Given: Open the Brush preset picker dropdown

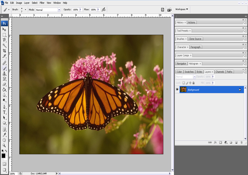Looking at the screenshot, I should (25, 10).
